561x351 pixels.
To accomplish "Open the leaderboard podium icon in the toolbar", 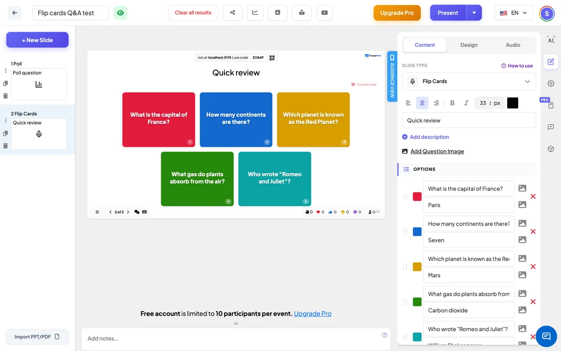I will pyautogui.click(x=302, y=13).
